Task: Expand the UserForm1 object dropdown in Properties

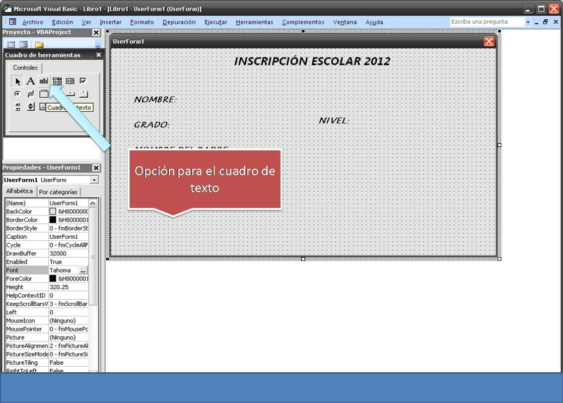Action: point(94,180)
